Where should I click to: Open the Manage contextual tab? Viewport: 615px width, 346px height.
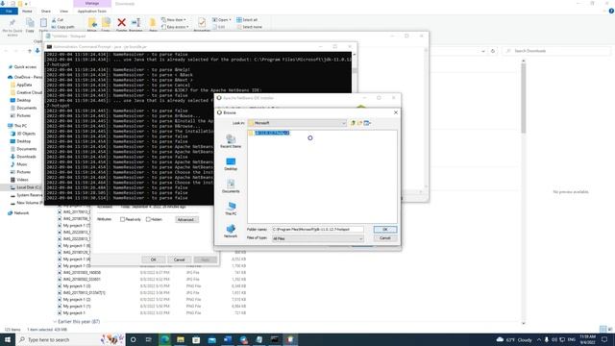92,4
